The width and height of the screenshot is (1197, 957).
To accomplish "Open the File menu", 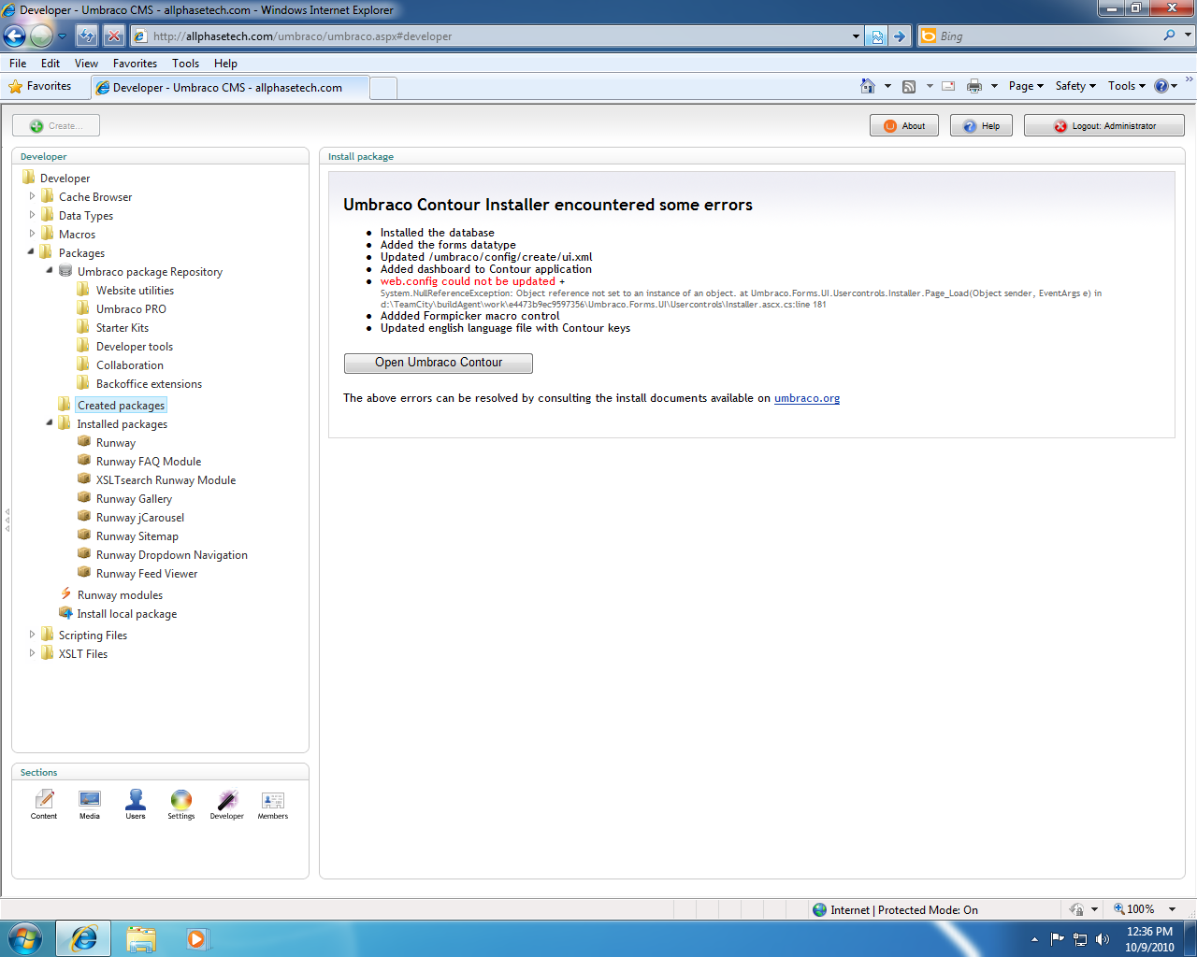I will (18, 64).
